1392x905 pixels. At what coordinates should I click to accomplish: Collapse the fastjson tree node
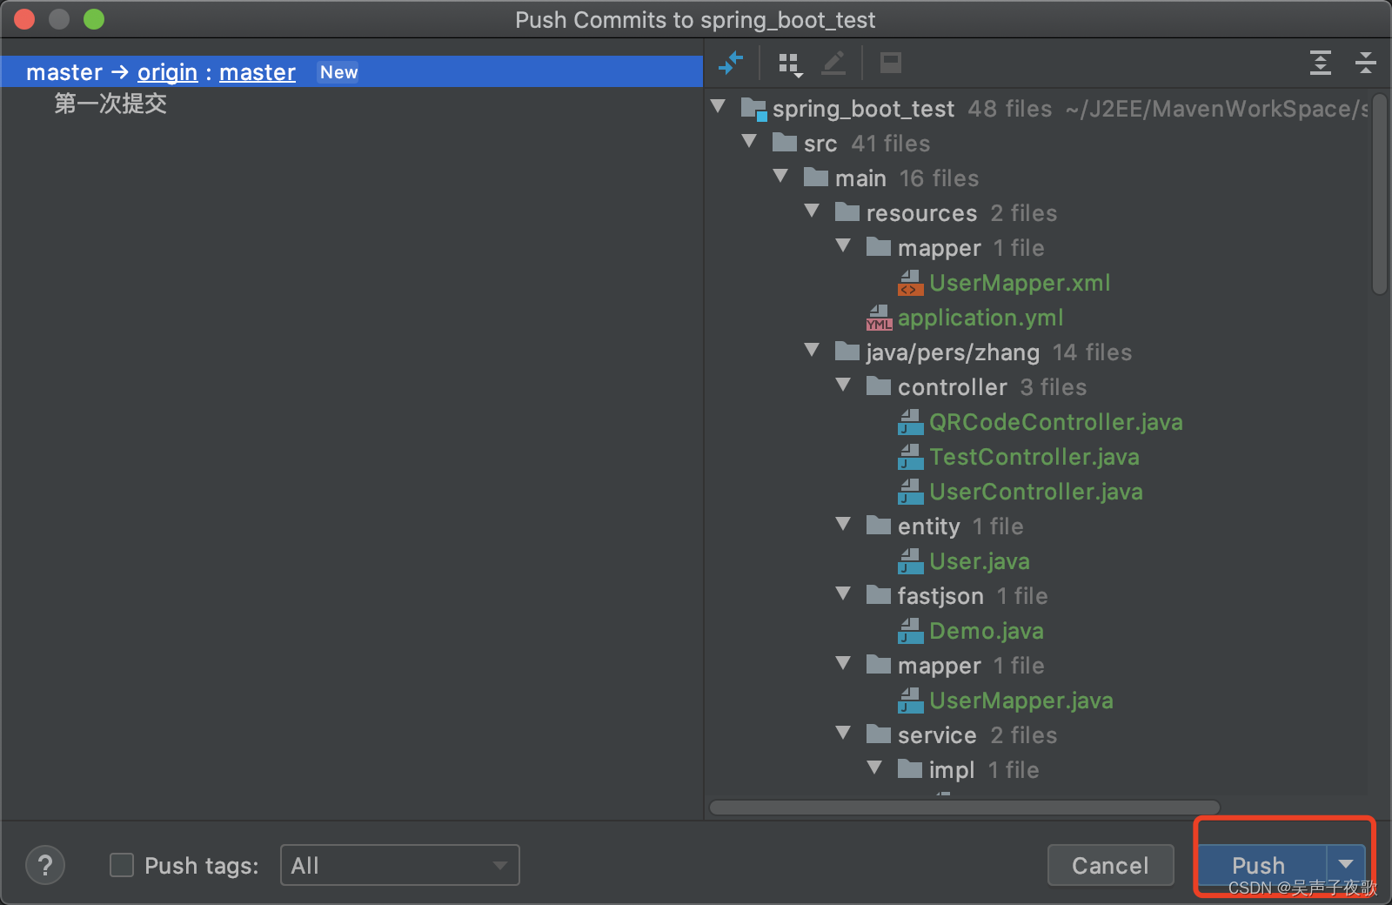(843, 593)
